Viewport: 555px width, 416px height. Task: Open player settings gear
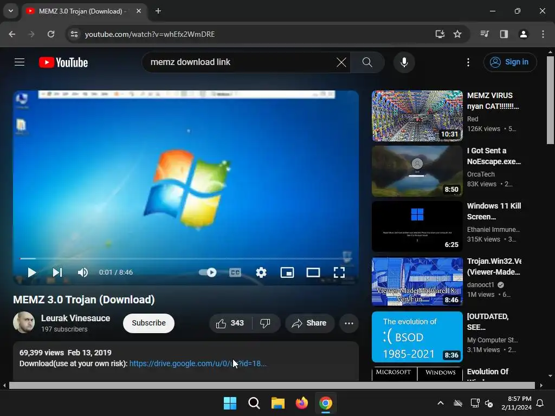(x=261, y=272)
